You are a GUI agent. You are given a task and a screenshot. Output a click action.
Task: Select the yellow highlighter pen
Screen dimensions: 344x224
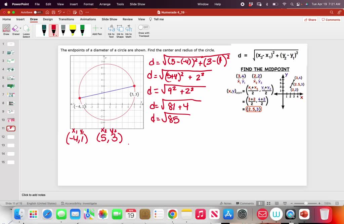point(73,30)
